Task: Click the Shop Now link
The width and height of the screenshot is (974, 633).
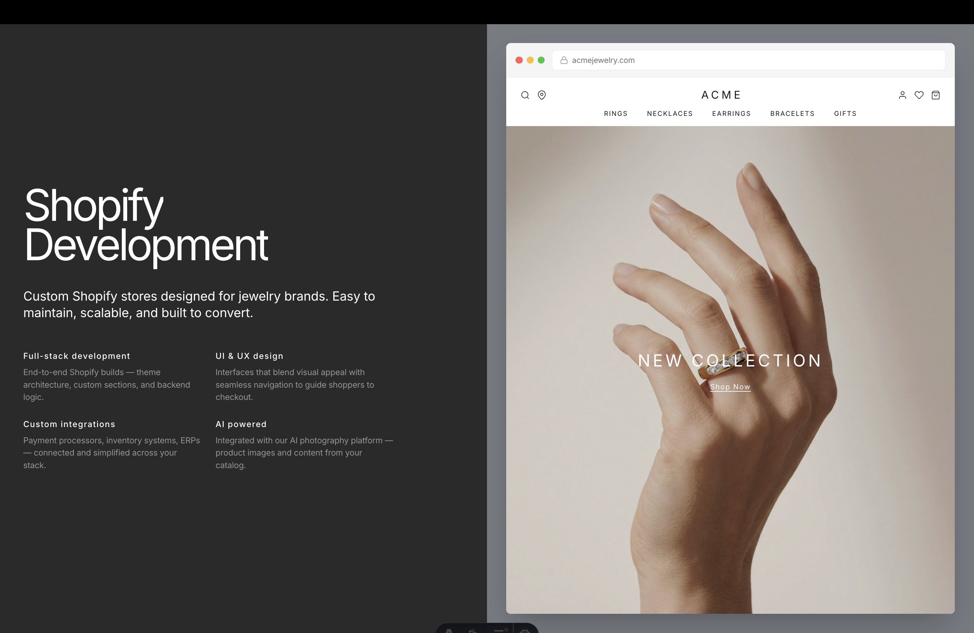Action: tap(730, 387)
